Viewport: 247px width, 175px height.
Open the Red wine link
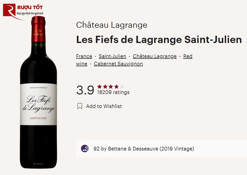click(x=188, y=56)
